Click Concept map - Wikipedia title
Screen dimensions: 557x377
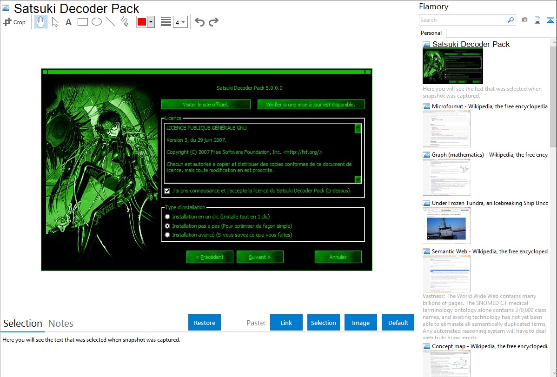490,346
